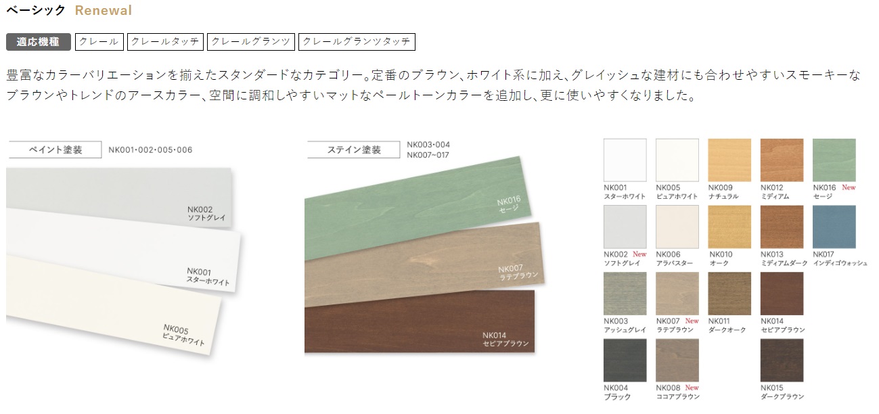Choose the NK002 Soft Gray swatch
This screenshot has height=414, width=879.
pyautogui.click(x=625, y=227)
